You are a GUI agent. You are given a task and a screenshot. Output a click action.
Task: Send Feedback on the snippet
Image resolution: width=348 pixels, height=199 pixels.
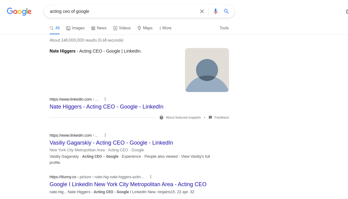(x=221, y=118)
